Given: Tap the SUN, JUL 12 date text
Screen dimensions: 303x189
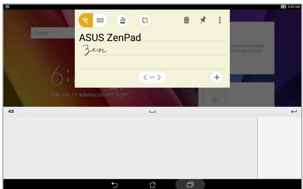Looking at the screenshot, I should coord(64,95).
